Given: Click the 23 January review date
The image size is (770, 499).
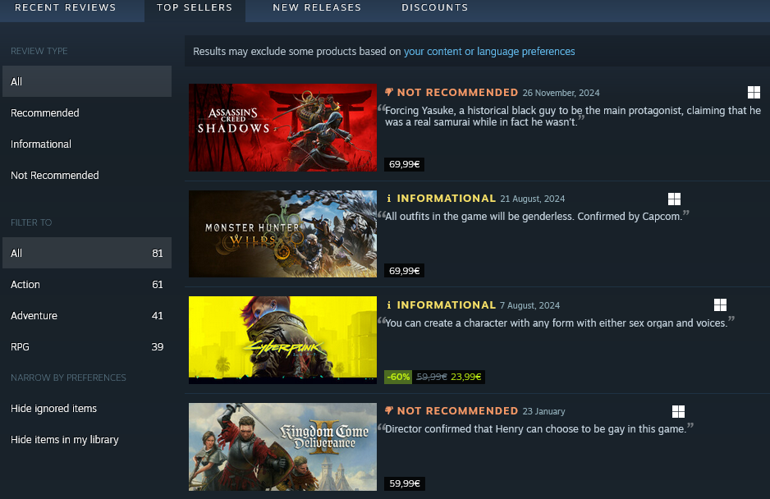Looking at the screenshot, I should pos(543,411).
